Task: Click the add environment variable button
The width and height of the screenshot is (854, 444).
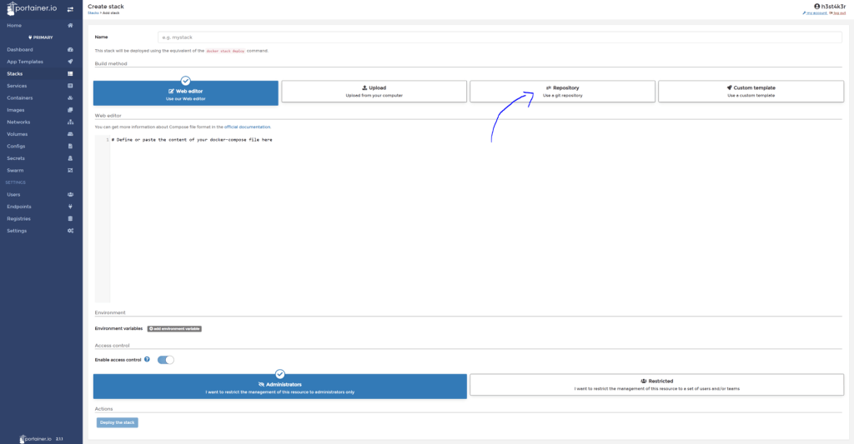Action: [x=174, y=329]
